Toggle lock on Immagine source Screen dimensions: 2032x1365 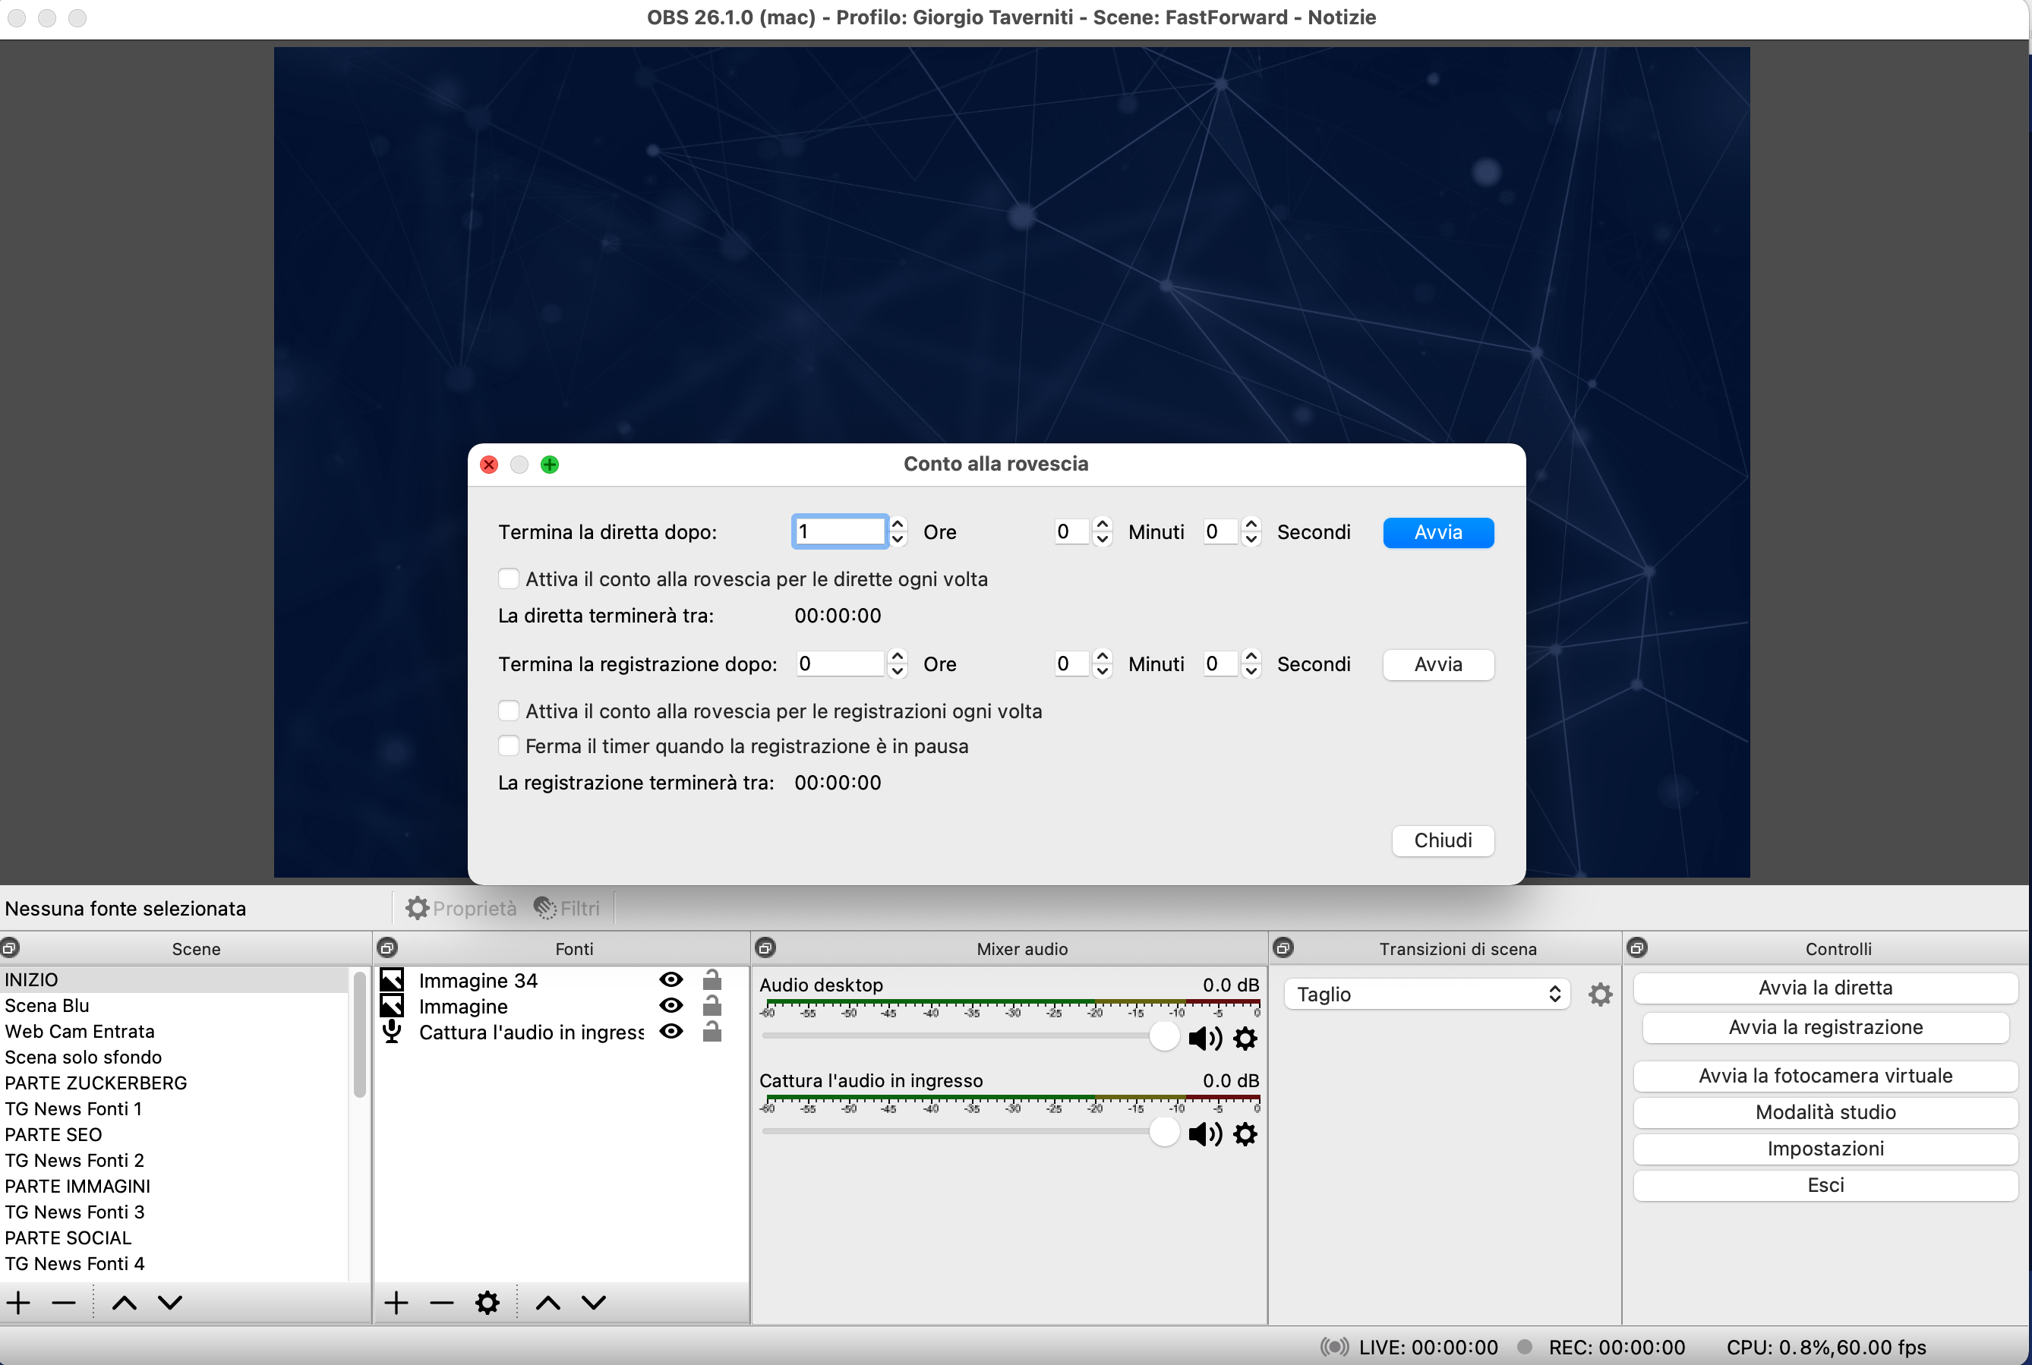712,1005
